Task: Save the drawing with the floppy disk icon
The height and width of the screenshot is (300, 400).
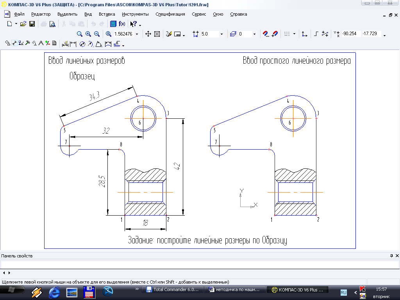Action: pyautogui.click(x=32, y=24)
